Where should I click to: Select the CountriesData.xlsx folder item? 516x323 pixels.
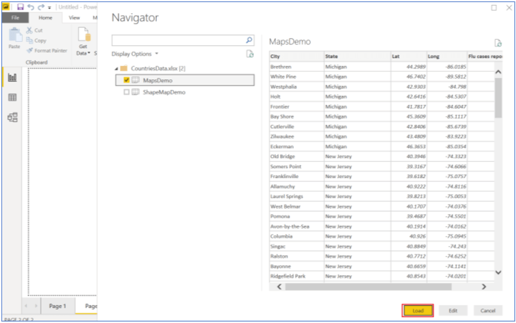[x=154, y=68]
